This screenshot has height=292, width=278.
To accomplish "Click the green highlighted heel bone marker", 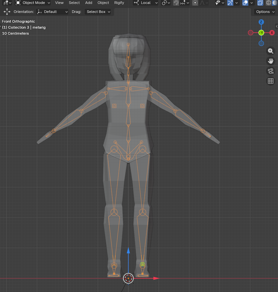I will click(x=142, y=264).
